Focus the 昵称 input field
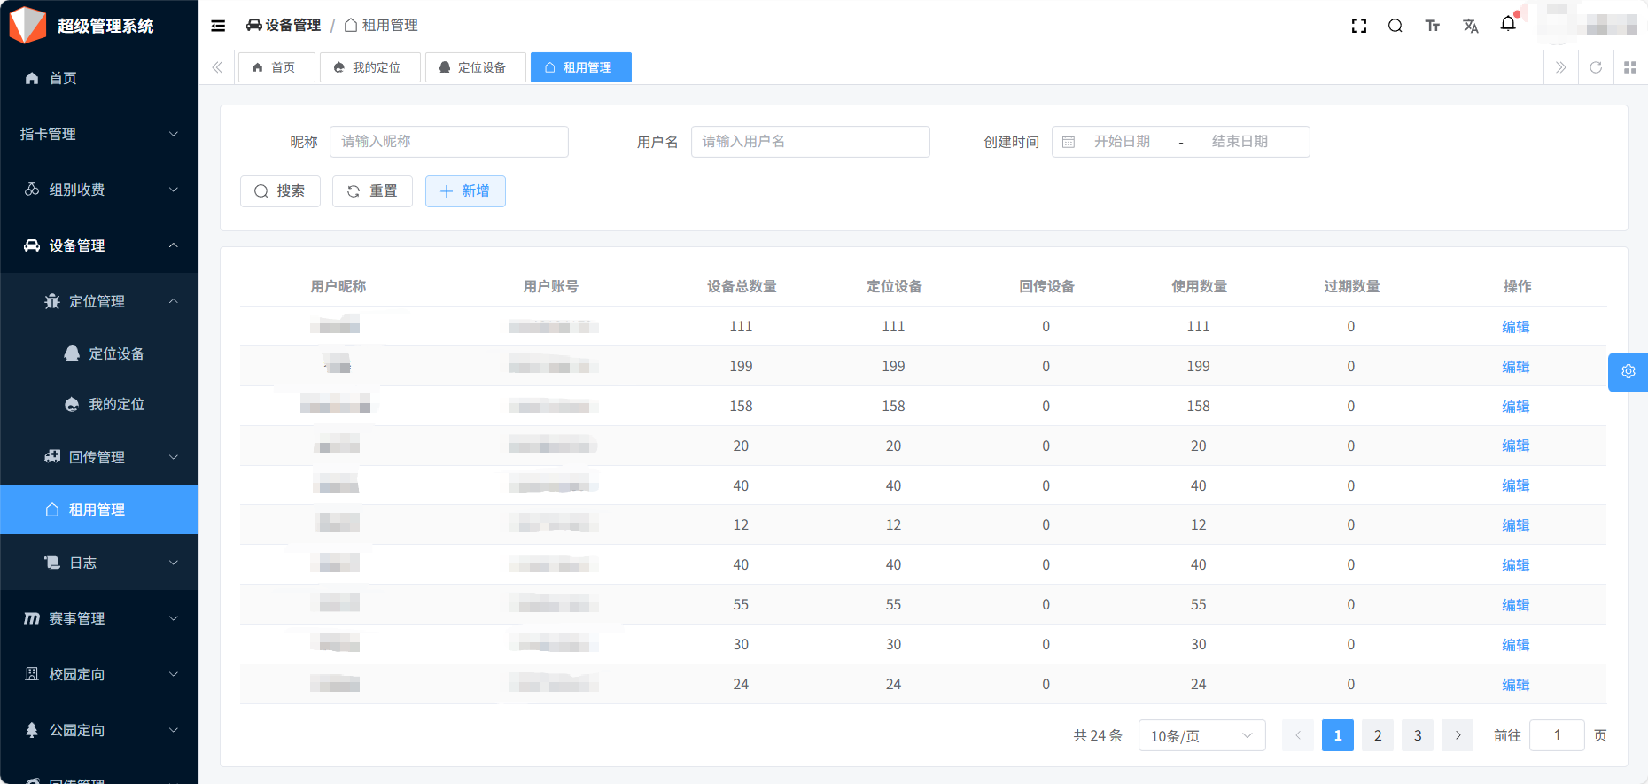 point(448,142)
